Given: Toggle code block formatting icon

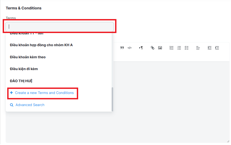Looking at the screenshot, I should coord(130,48).
